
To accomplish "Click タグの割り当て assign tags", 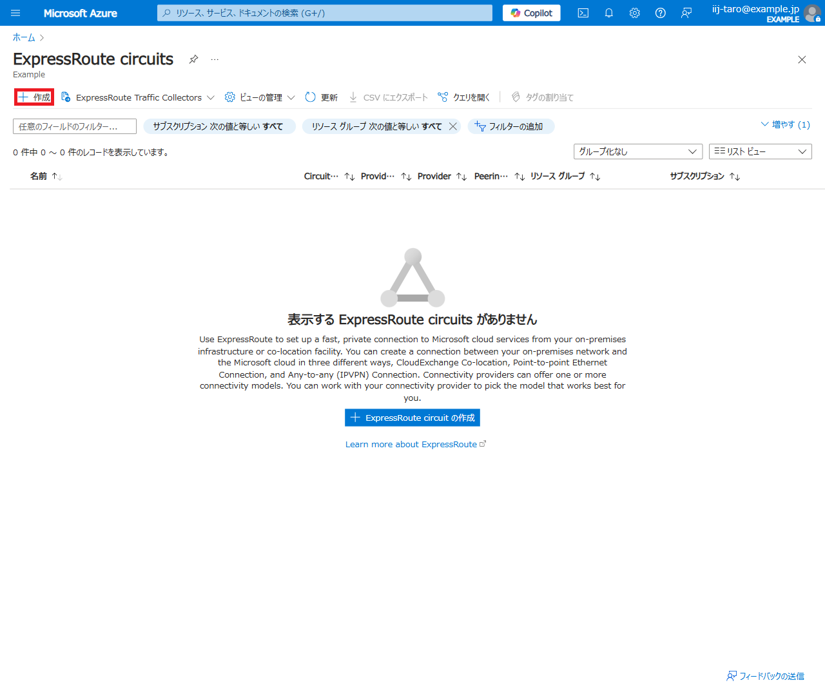I will point(542,97).
